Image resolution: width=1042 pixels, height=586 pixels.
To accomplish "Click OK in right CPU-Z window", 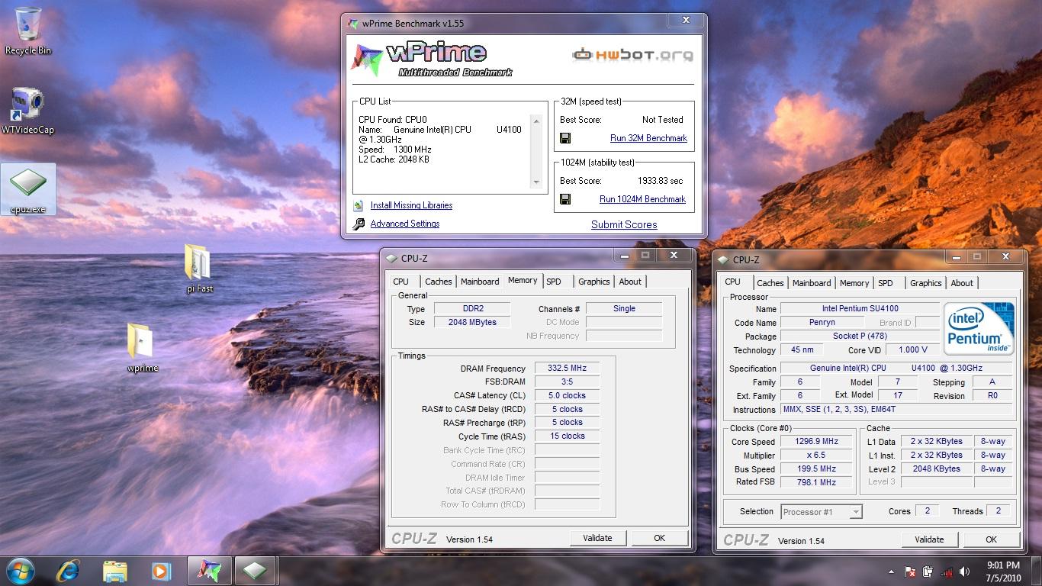I will (x=991, y=539).
